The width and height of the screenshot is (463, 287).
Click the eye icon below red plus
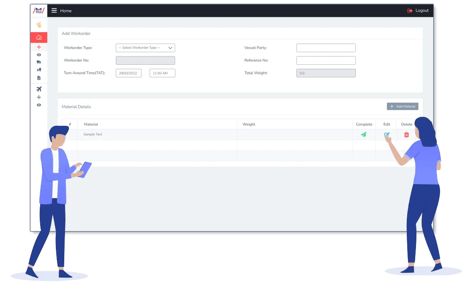point(39,55)
